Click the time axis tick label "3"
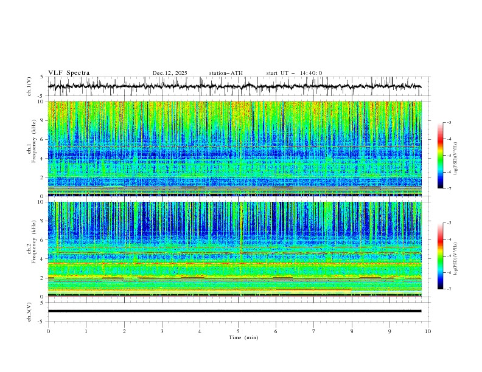Screen dimensions: 482x372 tap(162, 331)
